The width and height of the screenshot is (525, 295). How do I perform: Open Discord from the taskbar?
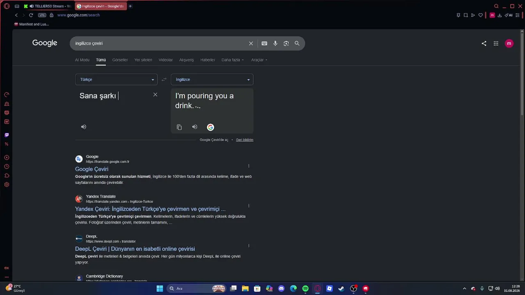(281, 288)
